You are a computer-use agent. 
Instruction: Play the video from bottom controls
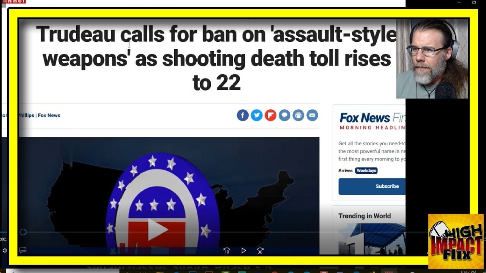coord(244,251)
